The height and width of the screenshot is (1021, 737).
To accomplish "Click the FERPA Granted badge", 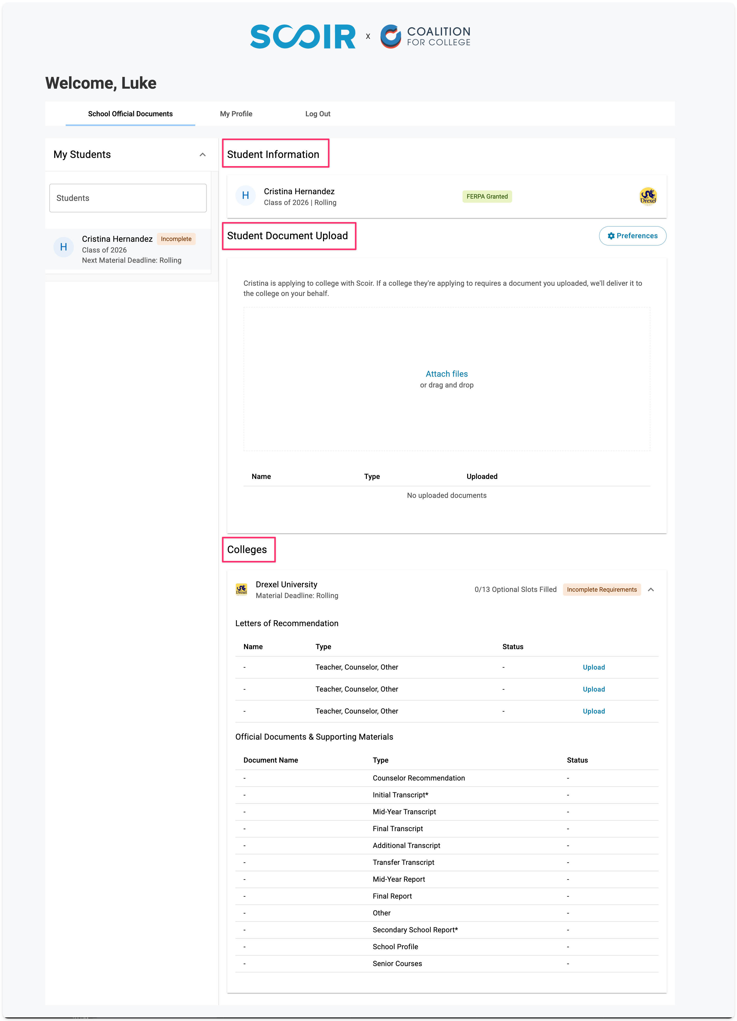I will [x=487, y=196].
